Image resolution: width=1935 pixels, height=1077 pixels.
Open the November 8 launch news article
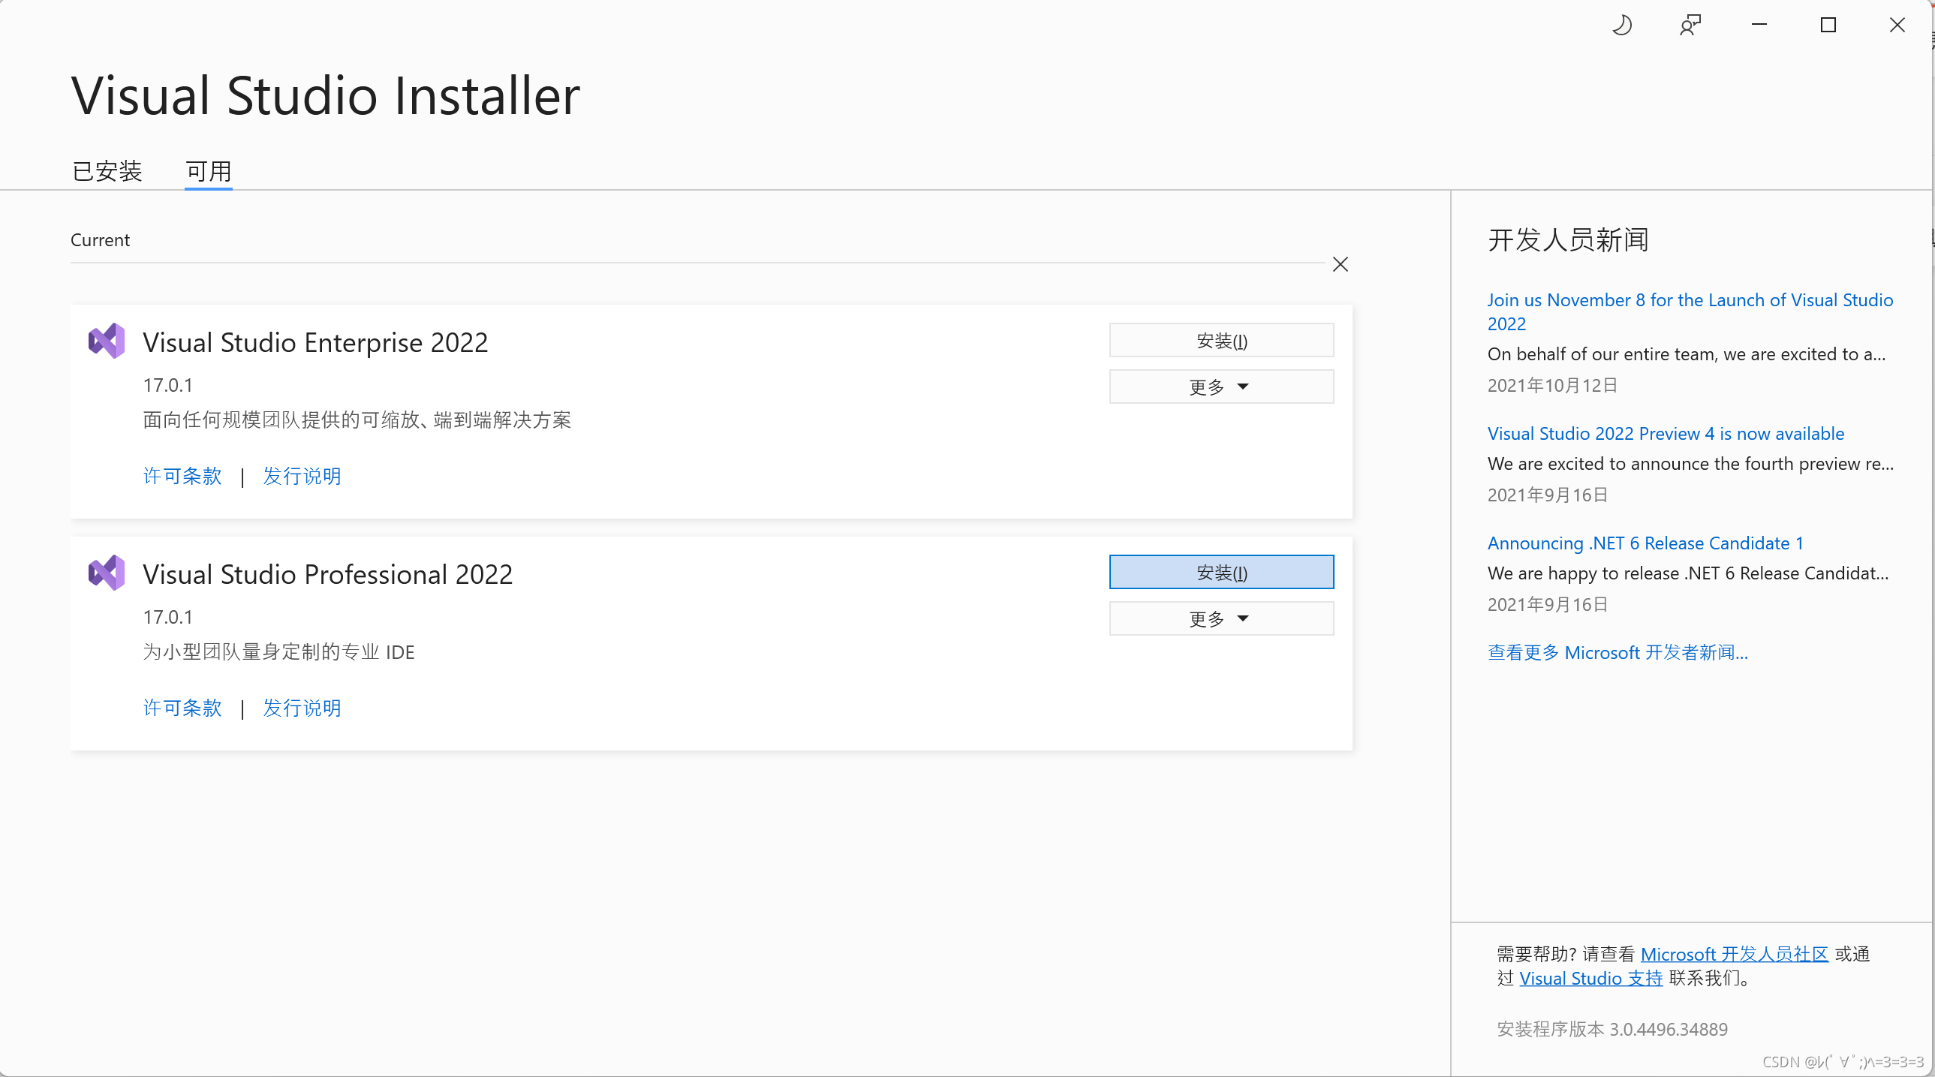pos(1690,300)
